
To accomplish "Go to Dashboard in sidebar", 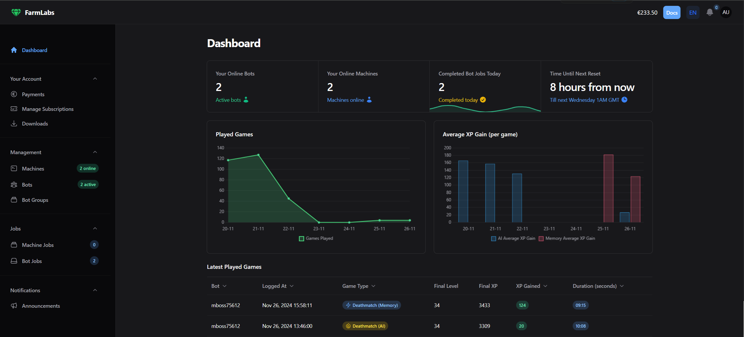I will [35, 50].
